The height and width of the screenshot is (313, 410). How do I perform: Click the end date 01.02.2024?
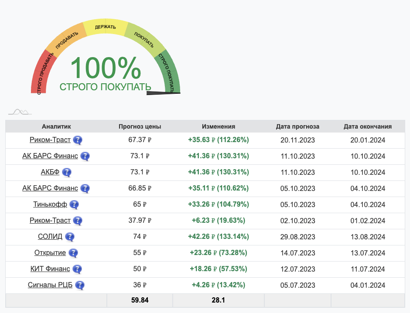click(368, 221)
